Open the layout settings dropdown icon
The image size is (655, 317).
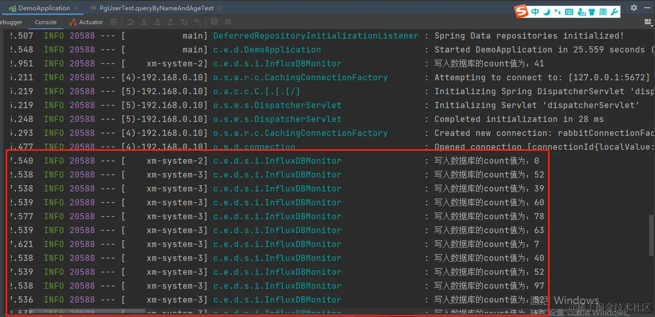tap(648, 22)
